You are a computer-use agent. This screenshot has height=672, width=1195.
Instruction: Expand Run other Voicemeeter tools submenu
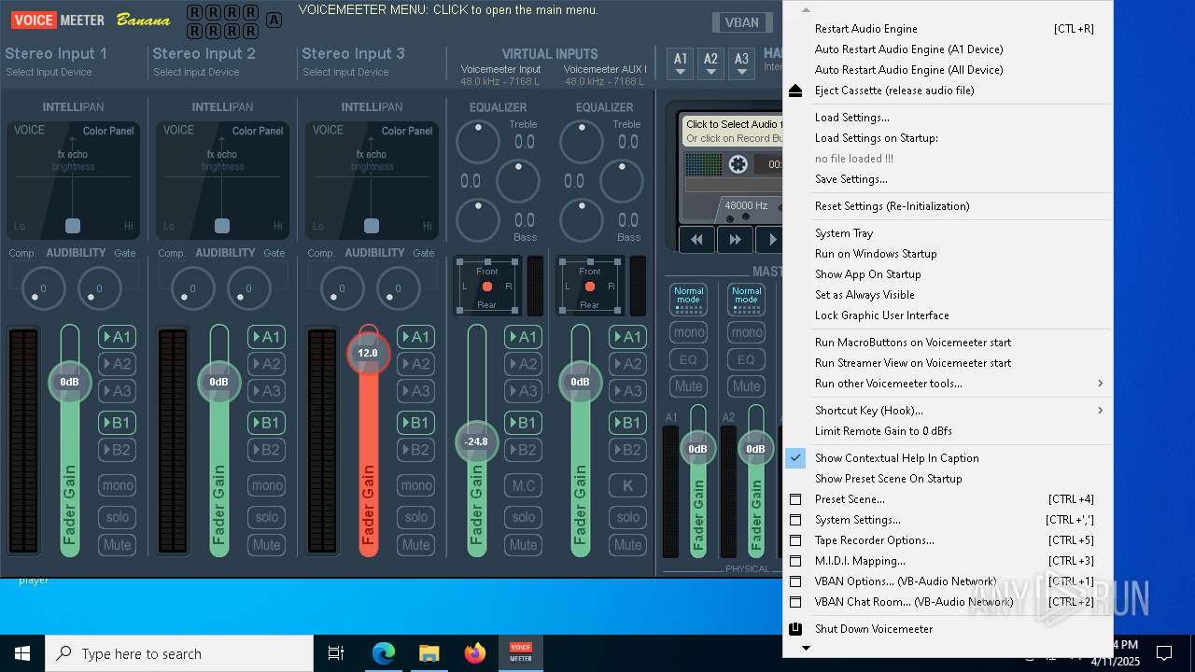pyautogui.click(x=948, y=384)
